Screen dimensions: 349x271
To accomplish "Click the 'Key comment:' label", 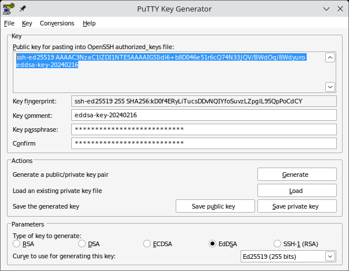I will click(32, 116).
